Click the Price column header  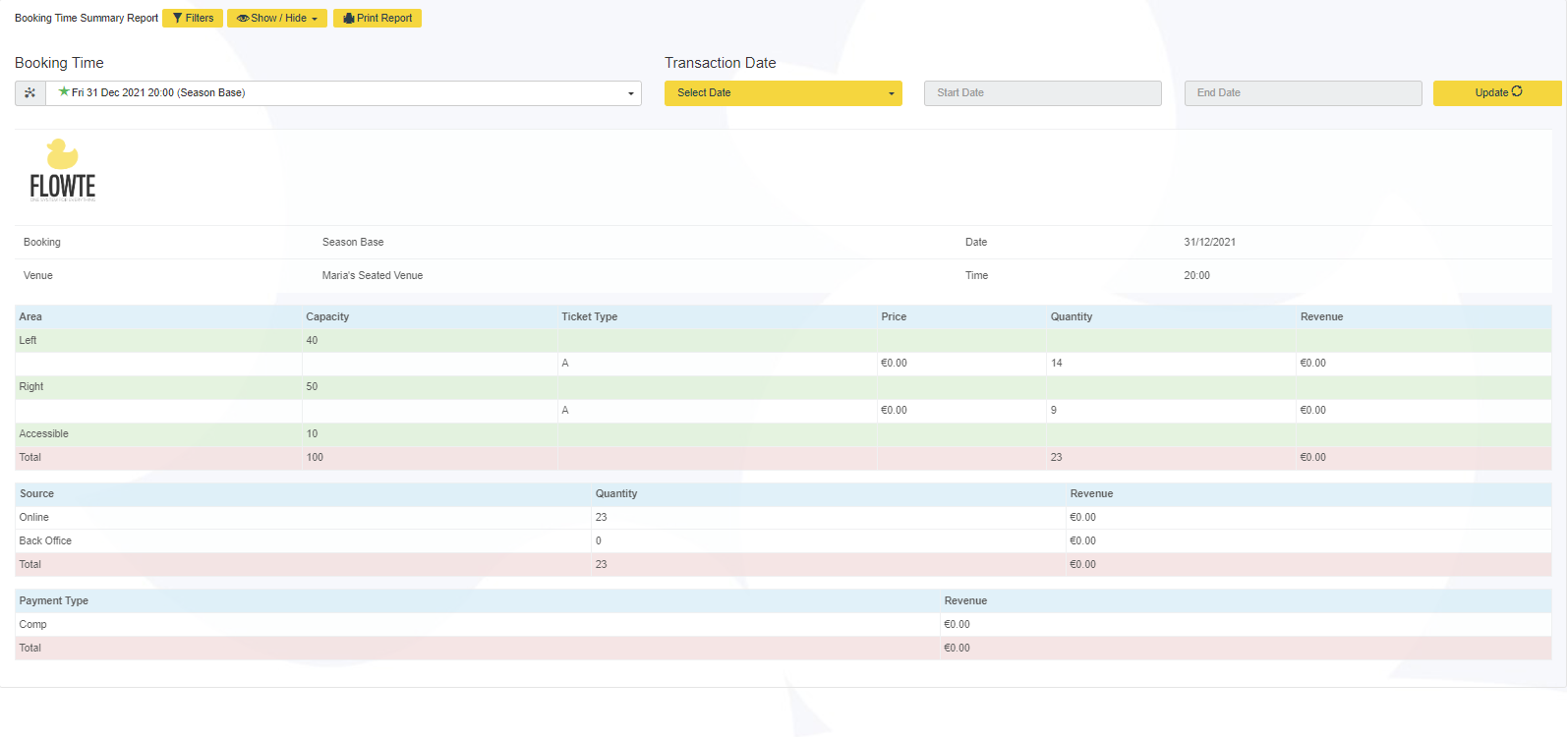pyautogui.click(x=894, y=316)
